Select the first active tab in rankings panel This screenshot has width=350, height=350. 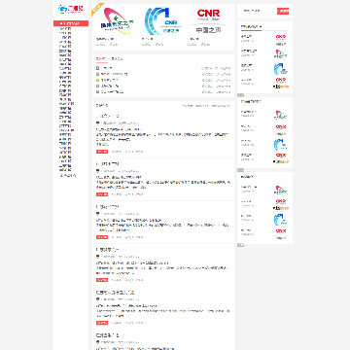pos(101,59)
